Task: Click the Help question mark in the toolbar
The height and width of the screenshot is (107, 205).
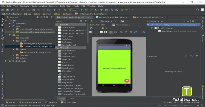Action: [x=132, y=10]
